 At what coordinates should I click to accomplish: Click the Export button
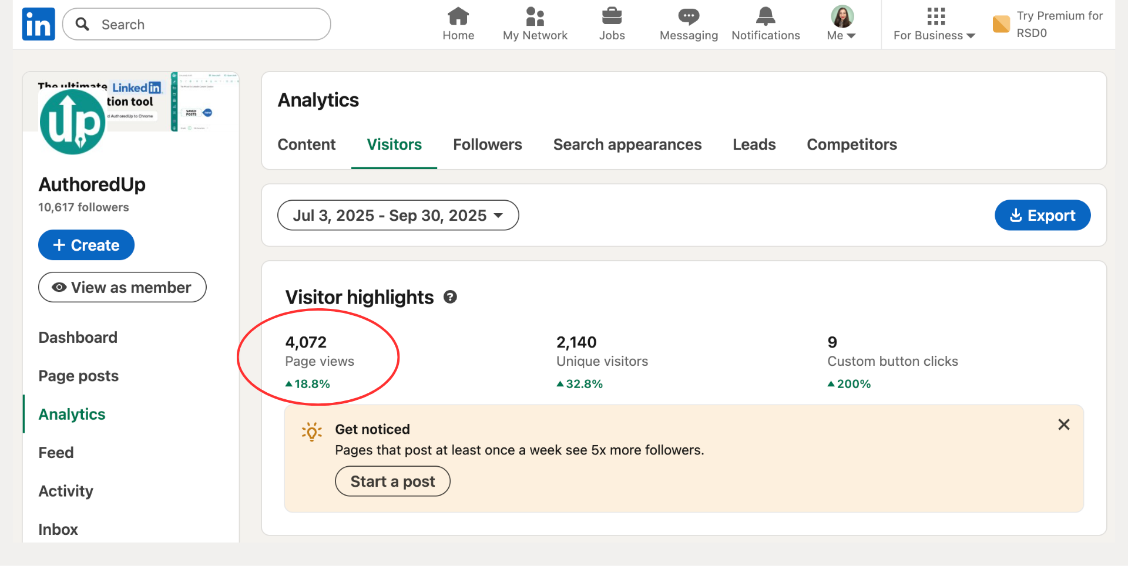click(x=1042, y=215)
